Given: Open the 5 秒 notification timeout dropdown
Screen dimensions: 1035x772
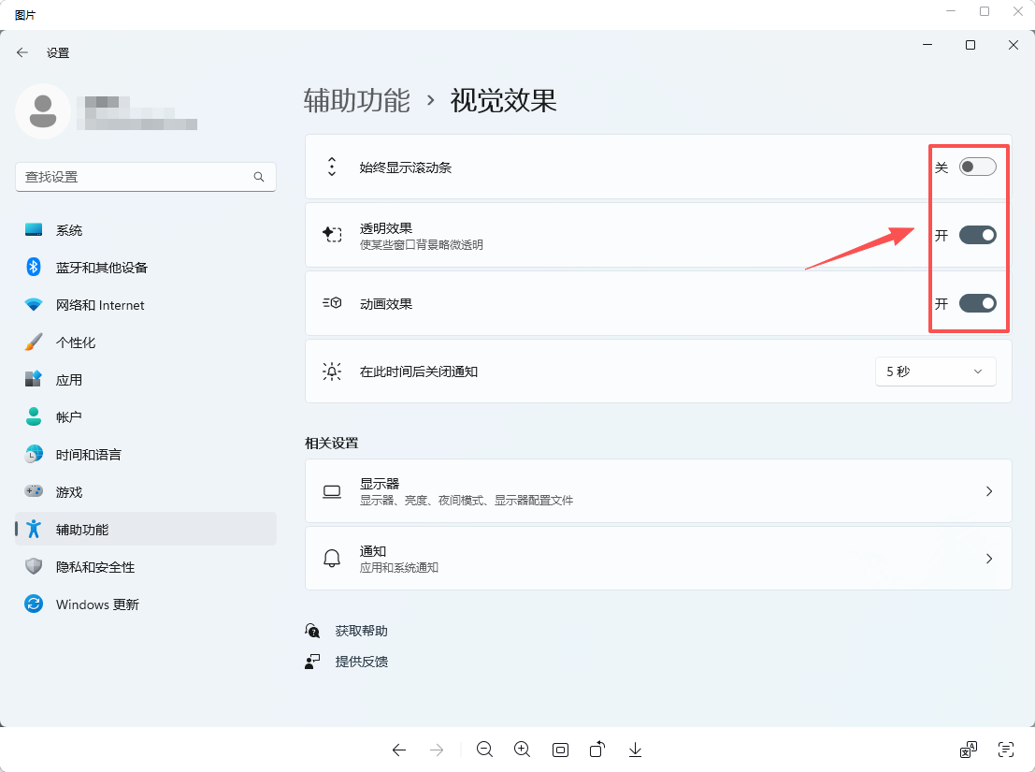Looking at the screenshot, I should click(935, 371).
